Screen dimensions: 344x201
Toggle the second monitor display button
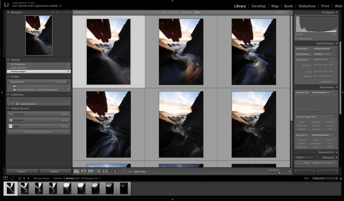pyautogui.click(x=12, y=178)
